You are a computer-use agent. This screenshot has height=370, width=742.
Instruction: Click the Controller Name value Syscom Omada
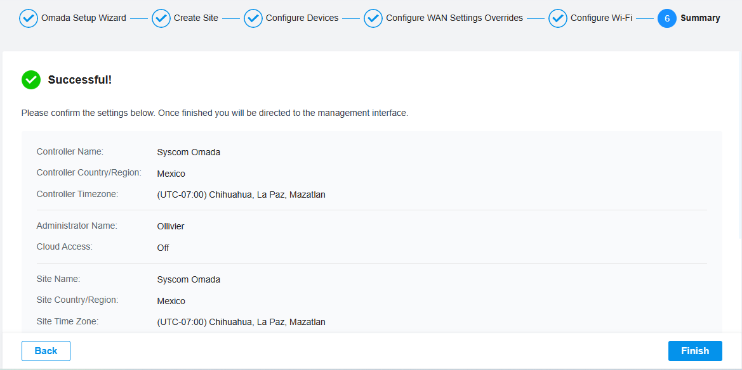pos(189,153)
